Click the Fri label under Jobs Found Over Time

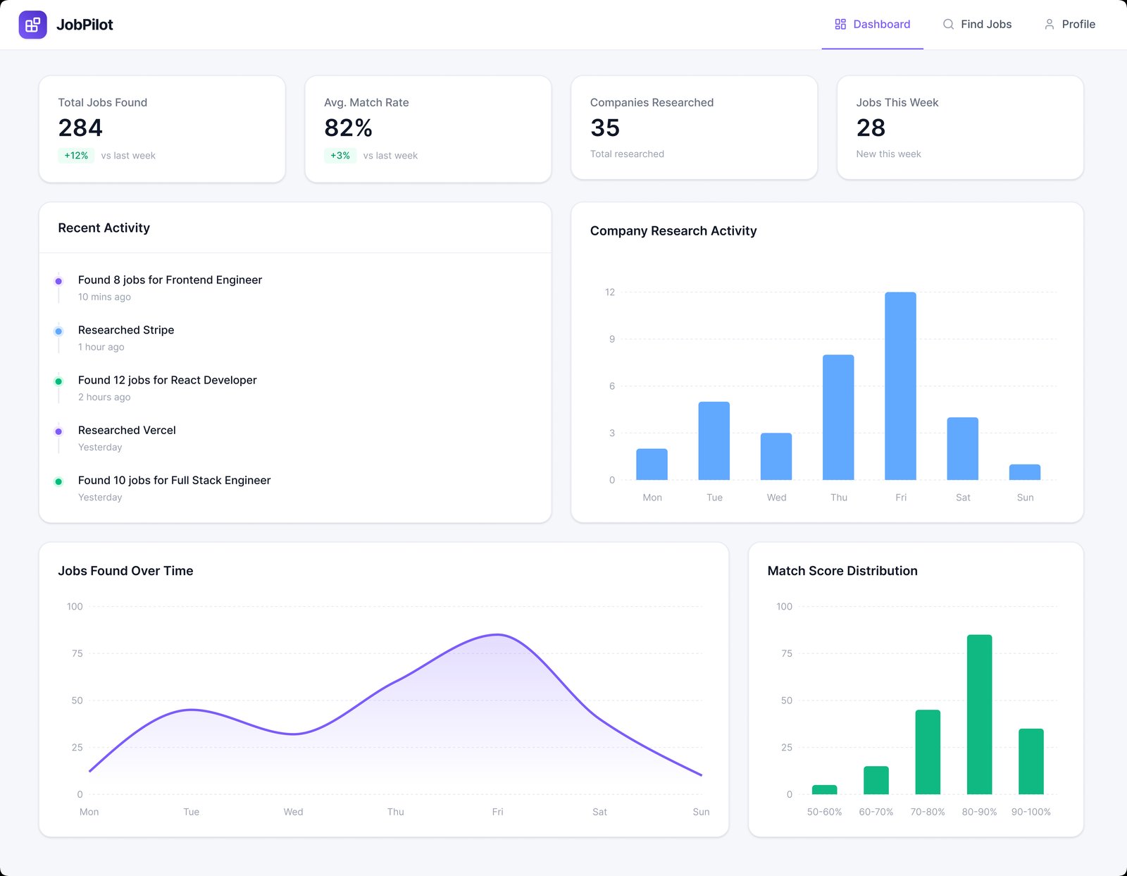tap(497, 812)
